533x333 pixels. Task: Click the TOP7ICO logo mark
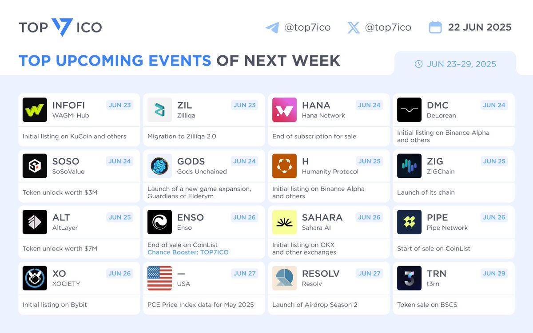pos(61,27)
